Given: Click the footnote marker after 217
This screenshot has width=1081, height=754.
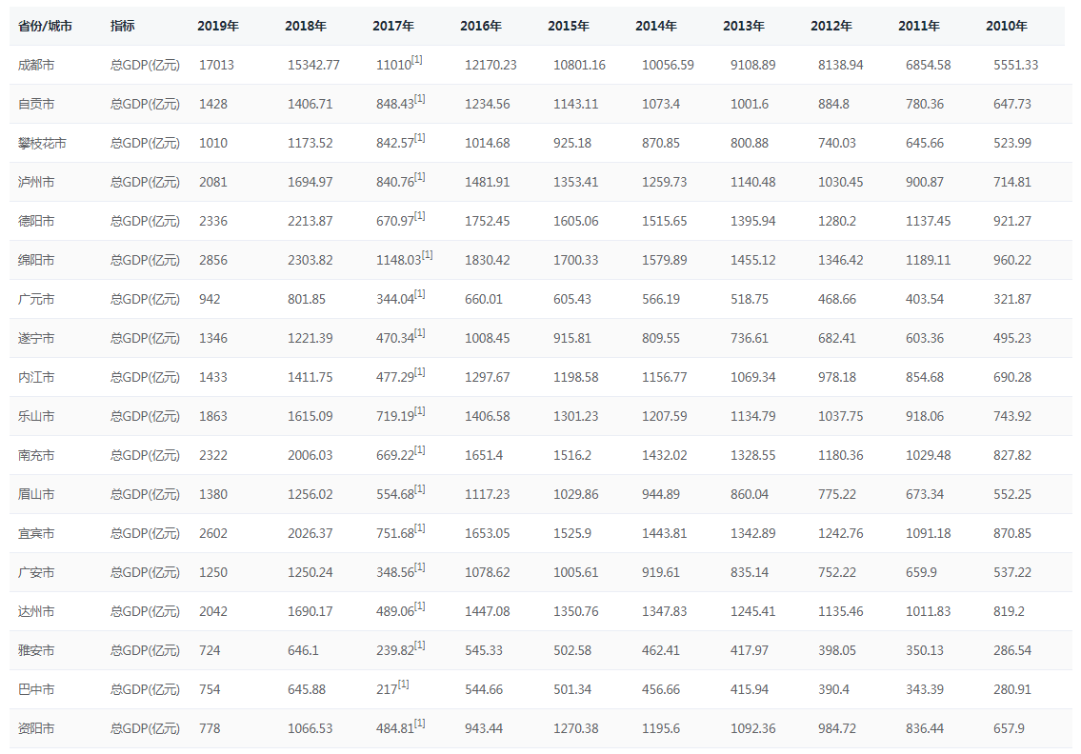Looking at the screenshot, I should click(403, 685).
